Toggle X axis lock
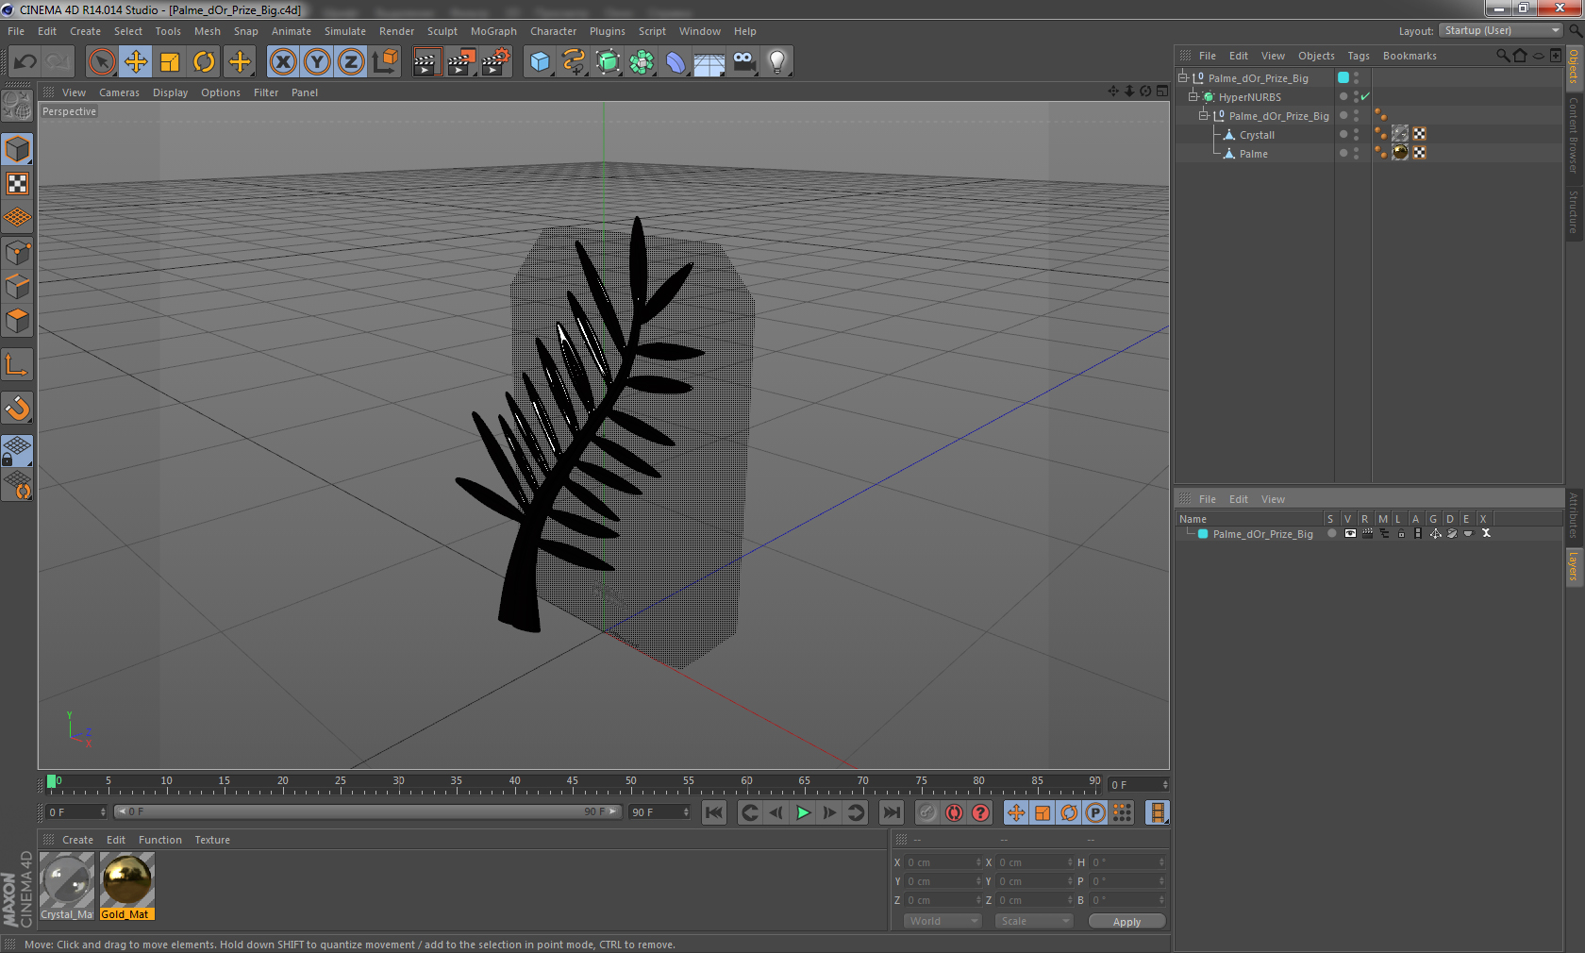 (x=282, y=62)
